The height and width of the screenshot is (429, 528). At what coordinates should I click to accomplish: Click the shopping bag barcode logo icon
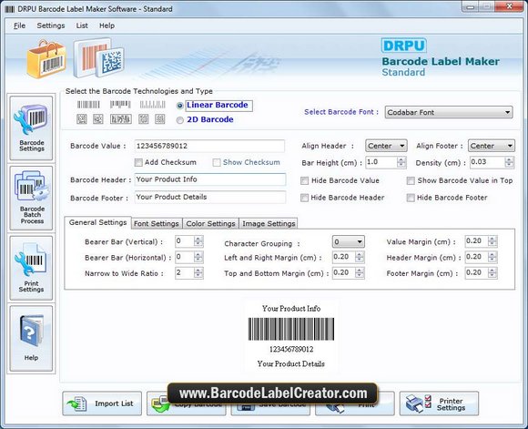(x=46, y=59)
